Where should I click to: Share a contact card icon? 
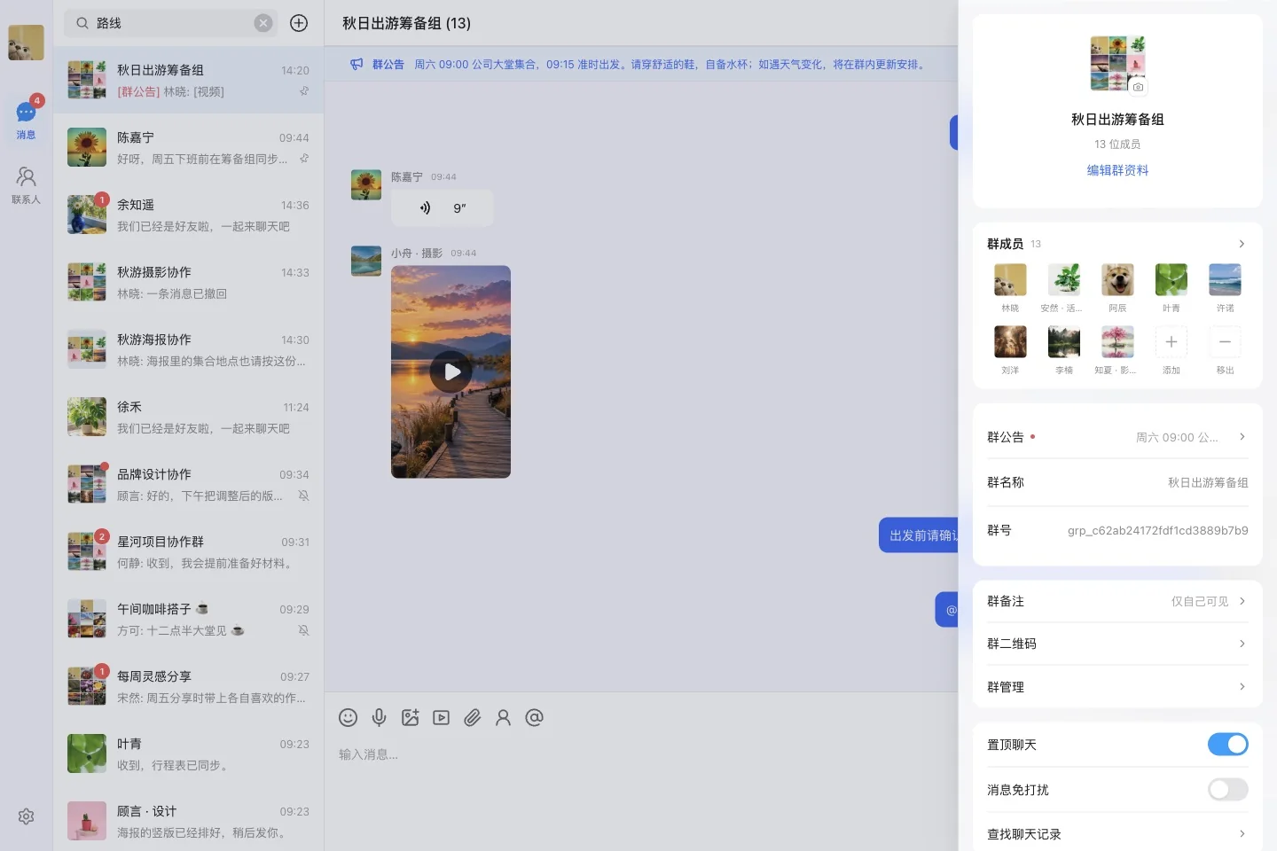tap(503, 717)
